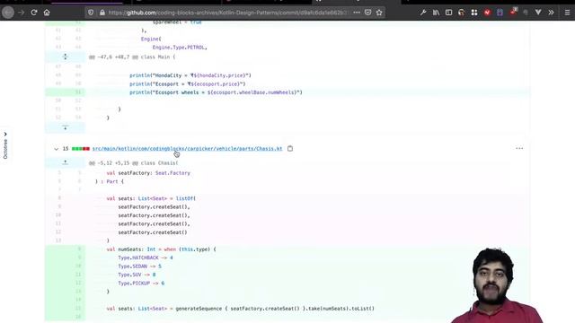The width and height of the screenshot is (575, 323).
Task: Expand the Octotree side panel
Action: point(5,145)
